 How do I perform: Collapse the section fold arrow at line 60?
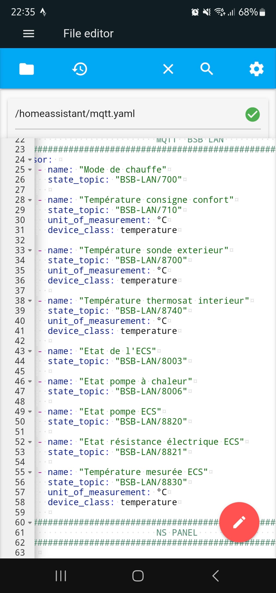pyautogui.click(x=30, y=523)
